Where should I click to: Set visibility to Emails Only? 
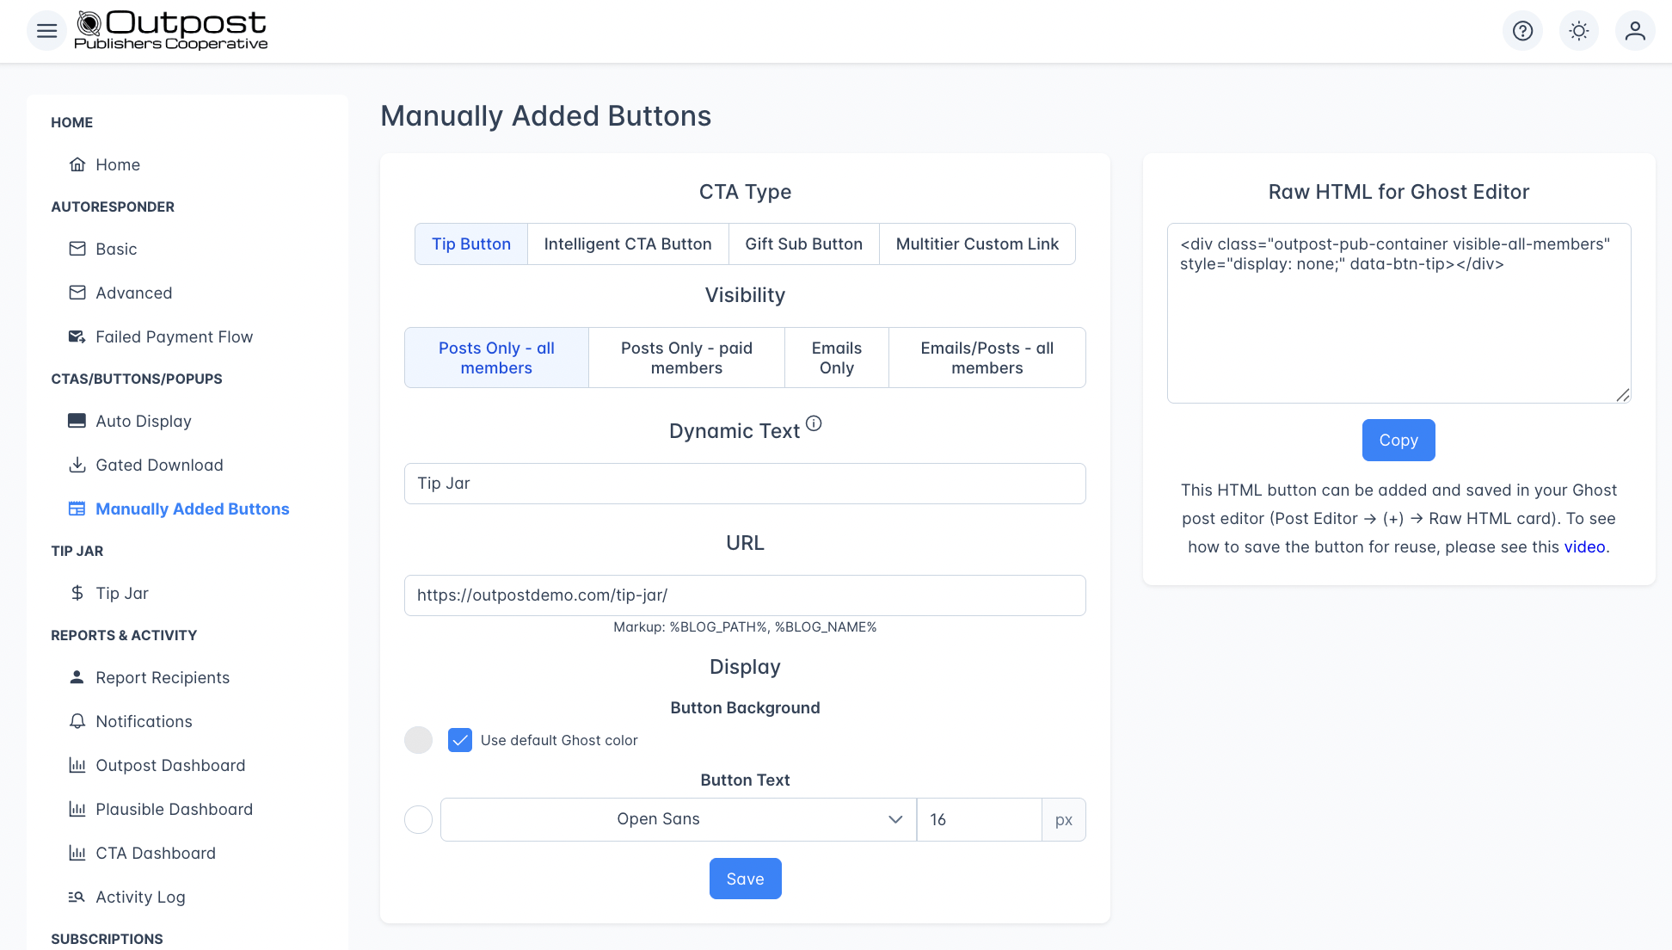coord(837,357)
